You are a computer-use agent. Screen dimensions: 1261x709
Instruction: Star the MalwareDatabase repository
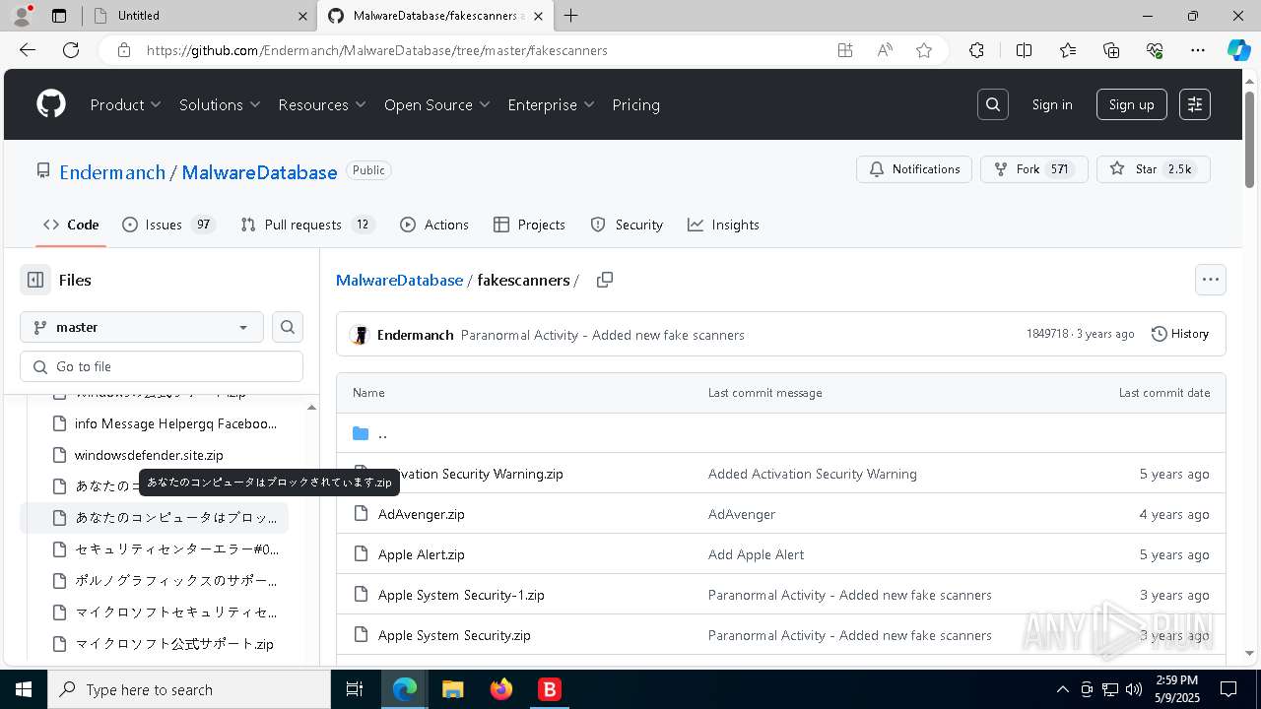1153,169
